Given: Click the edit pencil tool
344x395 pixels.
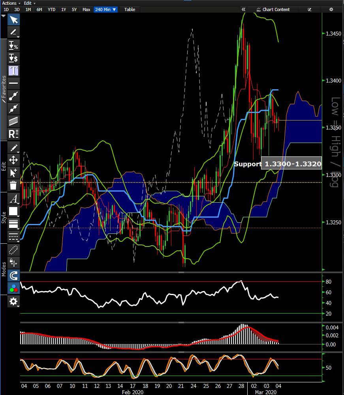Looking at the screenshot, I should (x=13, y=148).
